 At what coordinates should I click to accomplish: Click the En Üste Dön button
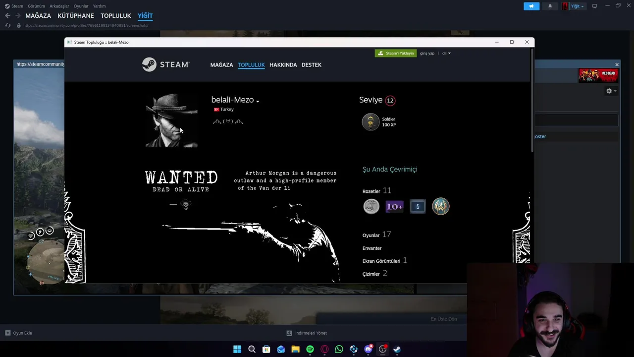[444, 319]
